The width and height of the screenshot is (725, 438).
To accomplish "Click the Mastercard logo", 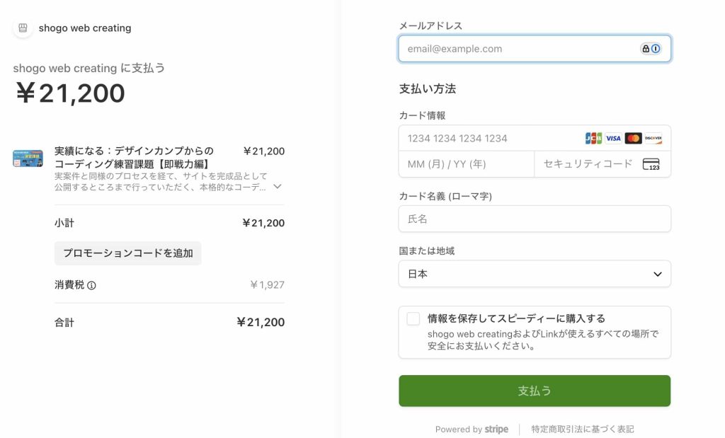I will coord(633,138).
